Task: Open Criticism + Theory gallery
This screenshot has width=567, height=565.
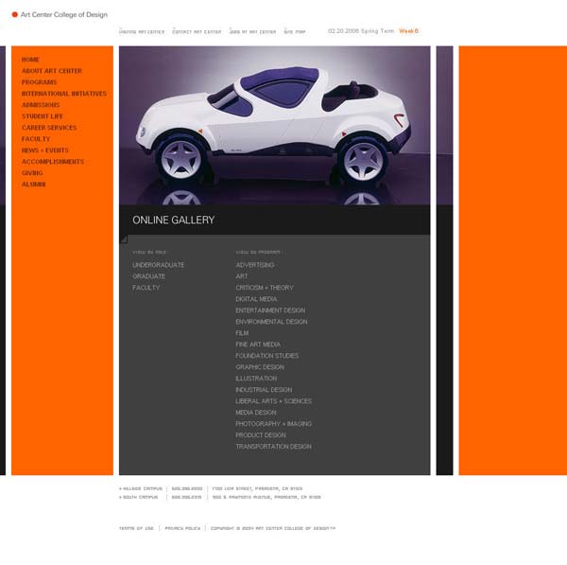Action: tap(265, 288)
